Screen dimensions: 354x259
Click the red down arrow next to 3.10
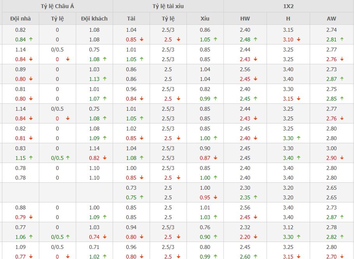[x=298, y=39]
